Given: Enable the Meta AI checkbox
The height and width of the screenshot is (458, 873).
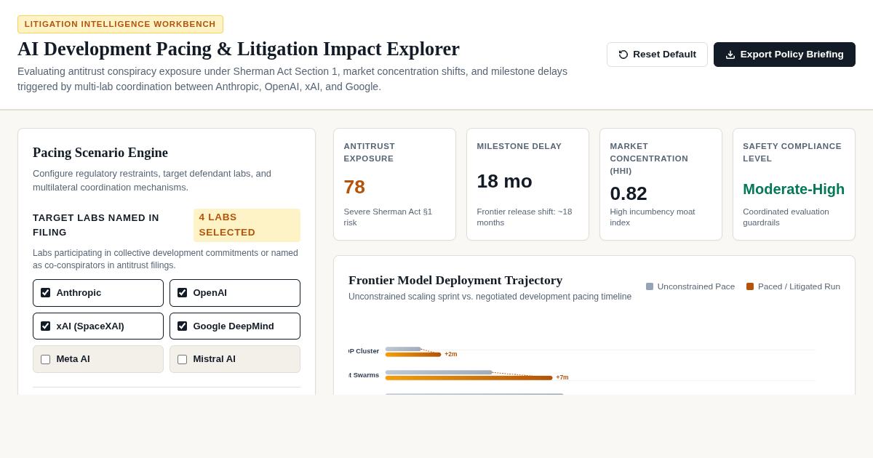Looking at the screenshot, I should [x=45, y=359].
